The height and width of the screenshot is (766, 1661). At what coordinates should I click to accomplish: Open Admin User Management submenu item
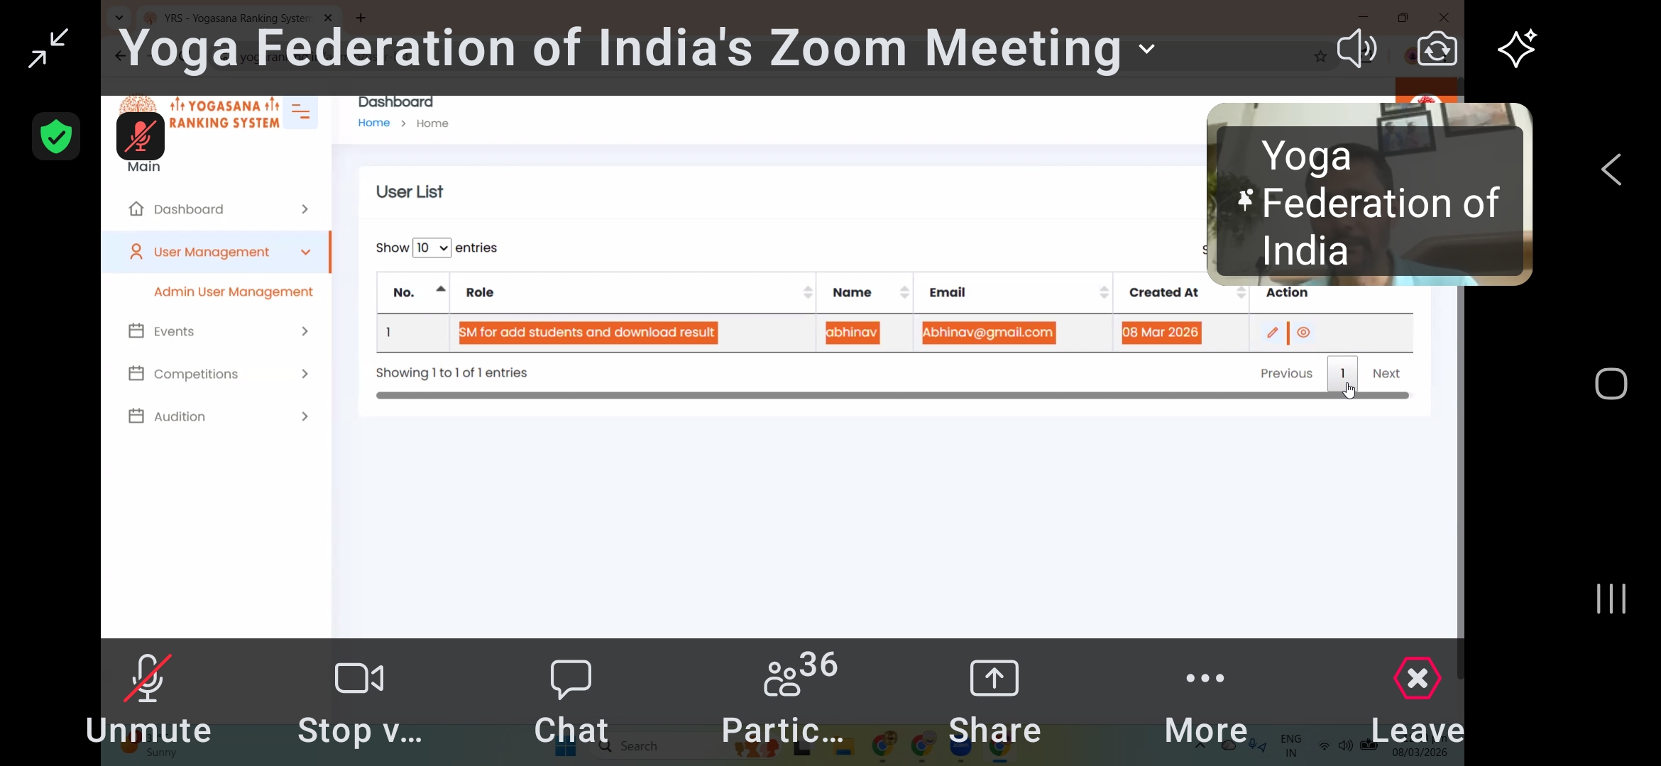point(233,292)
